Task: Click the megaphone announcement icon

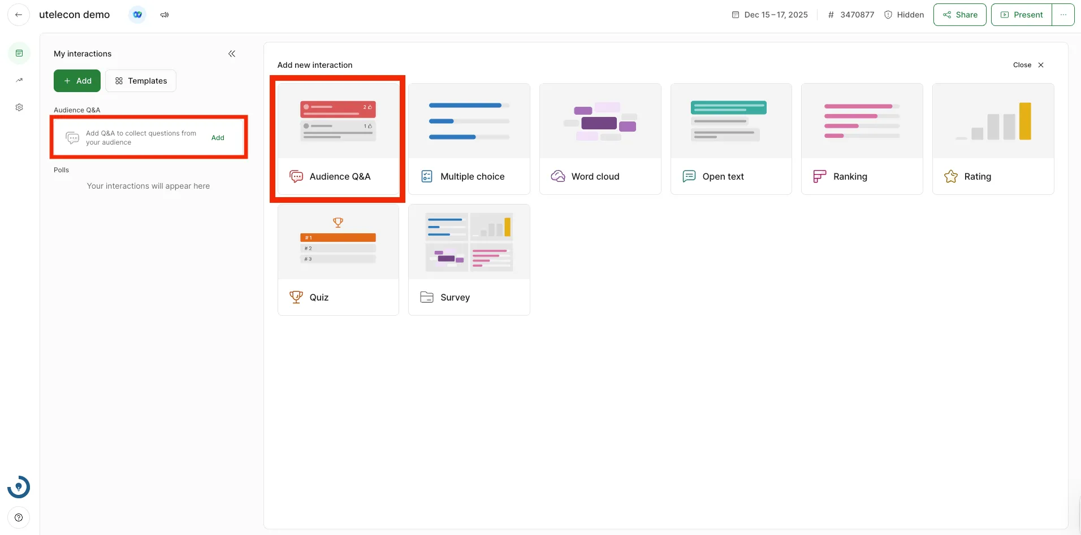Action: 165,15
